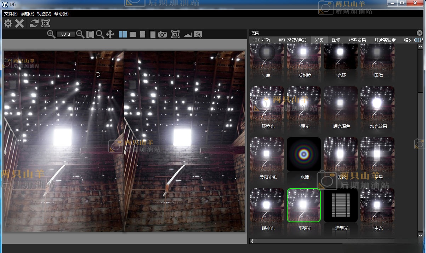Click the zoom in magnifier icon
This screenshot has height=253, width=426.
point(51,34)
